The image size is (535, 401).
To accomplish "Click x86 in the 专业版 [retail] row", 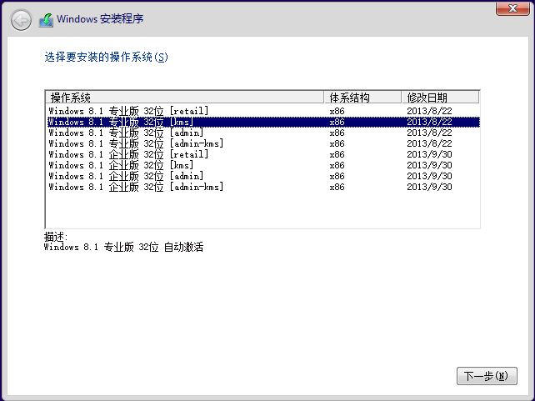I will point(337,111).
